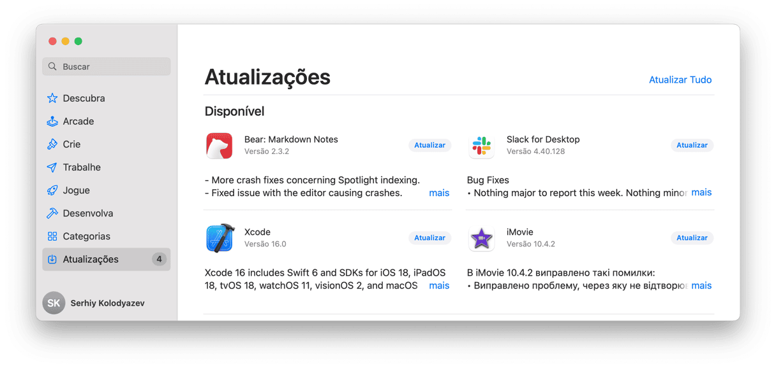The height and width of the screenshot is (368, 776).
Task: Open the Xcode hammer icon
Action: click(219, 239)
